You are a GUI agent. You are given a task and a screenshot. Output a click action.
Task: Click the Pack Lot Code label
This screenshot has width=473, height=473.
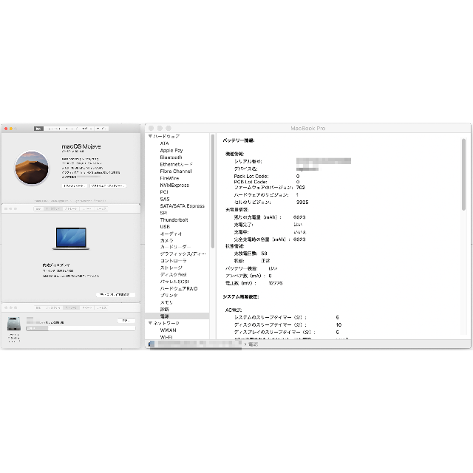click(x=251, y=176)
